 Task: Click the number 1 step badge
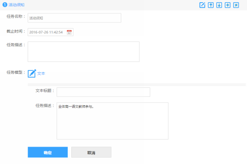click(x=5, y=5)
